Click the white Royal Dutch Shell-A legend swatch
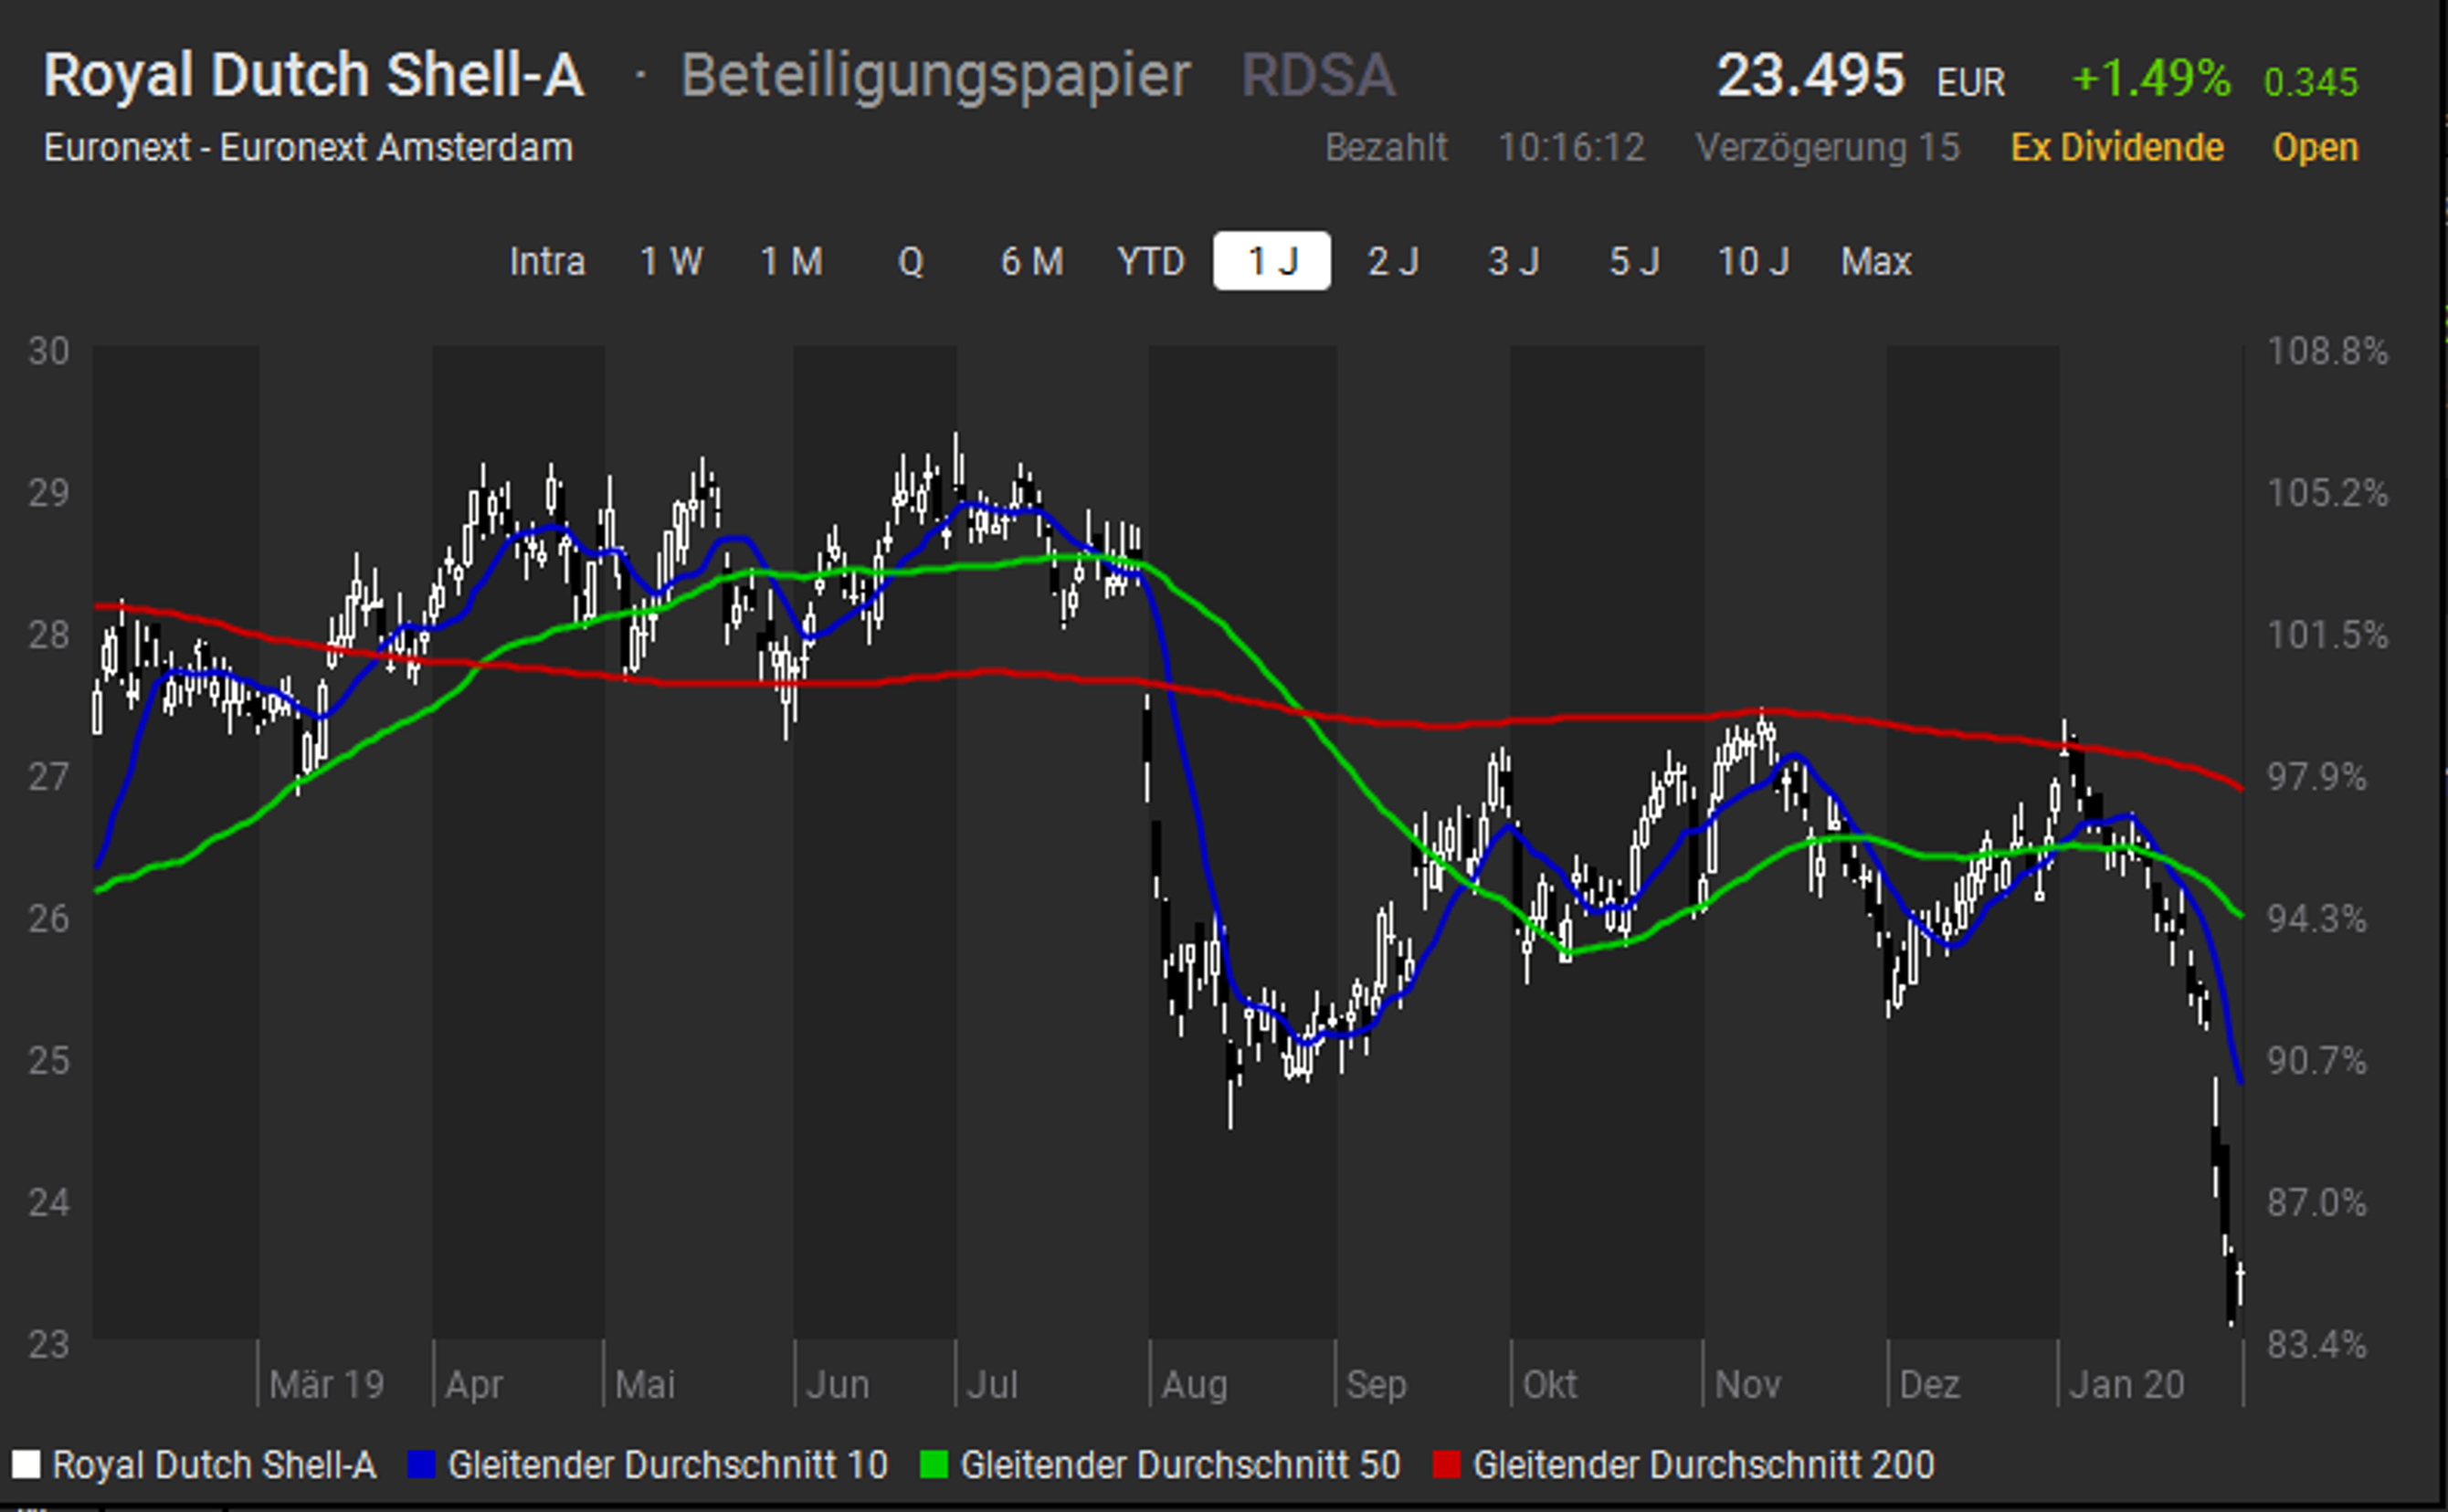The height and width of the screenshot is (1512, 2448). (x=26, y=1465)
